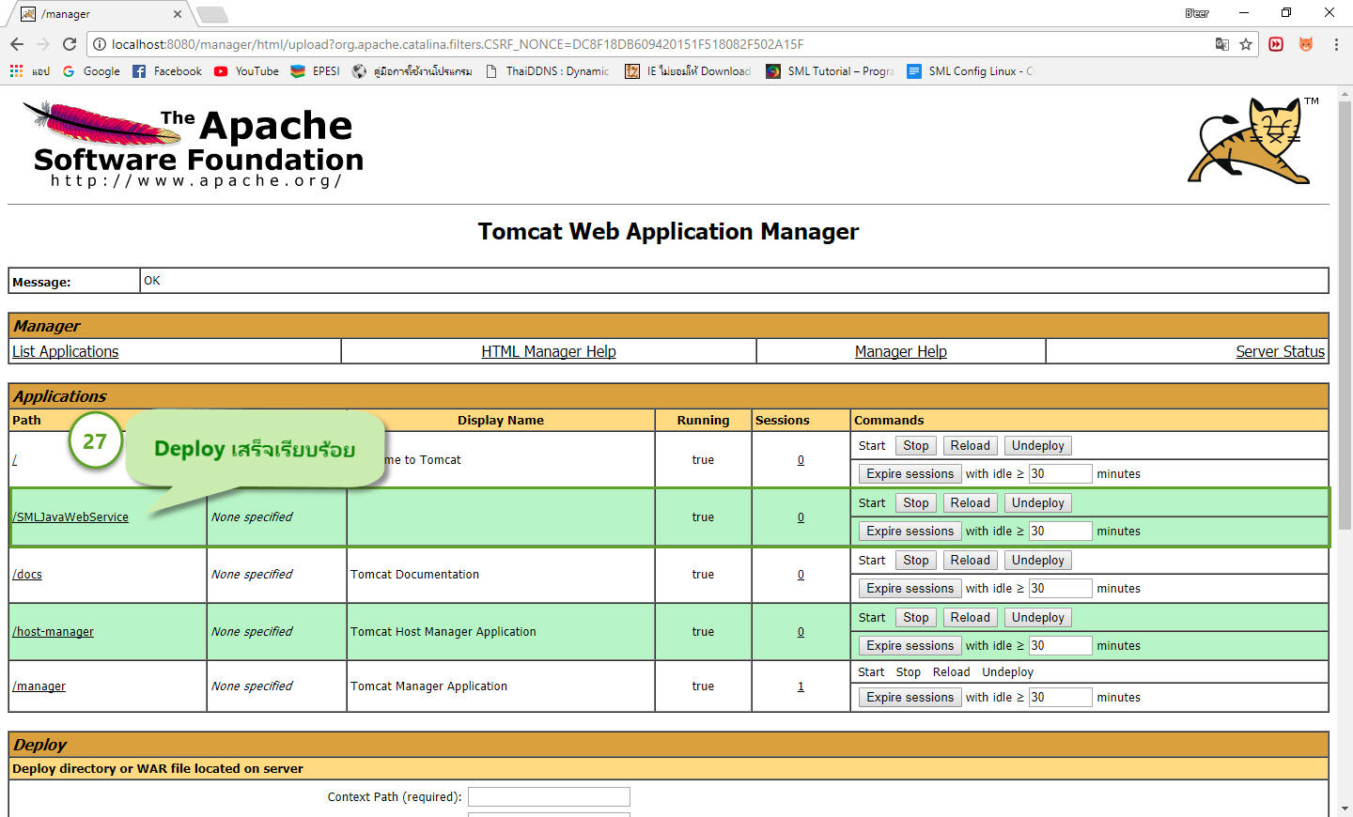
Task: Open a new browser tab
Action: point(212,14)
